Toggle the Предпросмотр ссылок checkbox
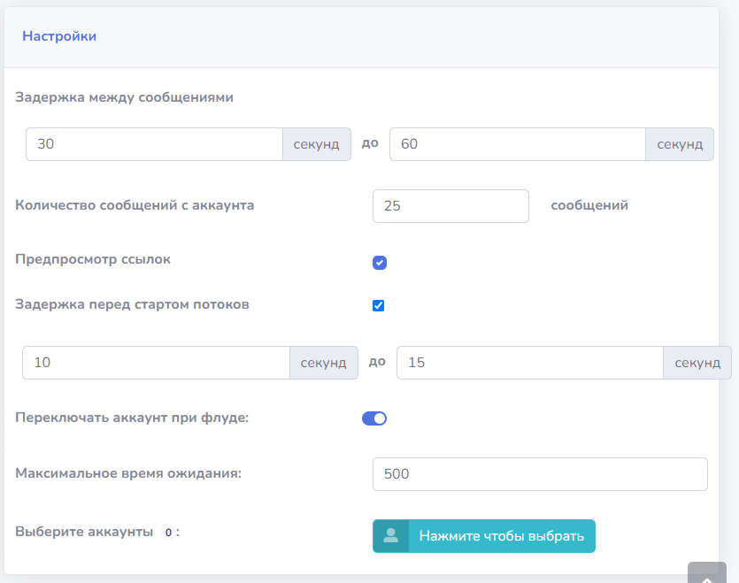 (x=380, y=263)
